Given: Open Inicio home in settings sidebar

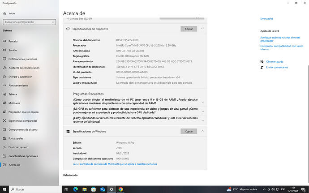Looking at the screenshot, I should [12, 13].
